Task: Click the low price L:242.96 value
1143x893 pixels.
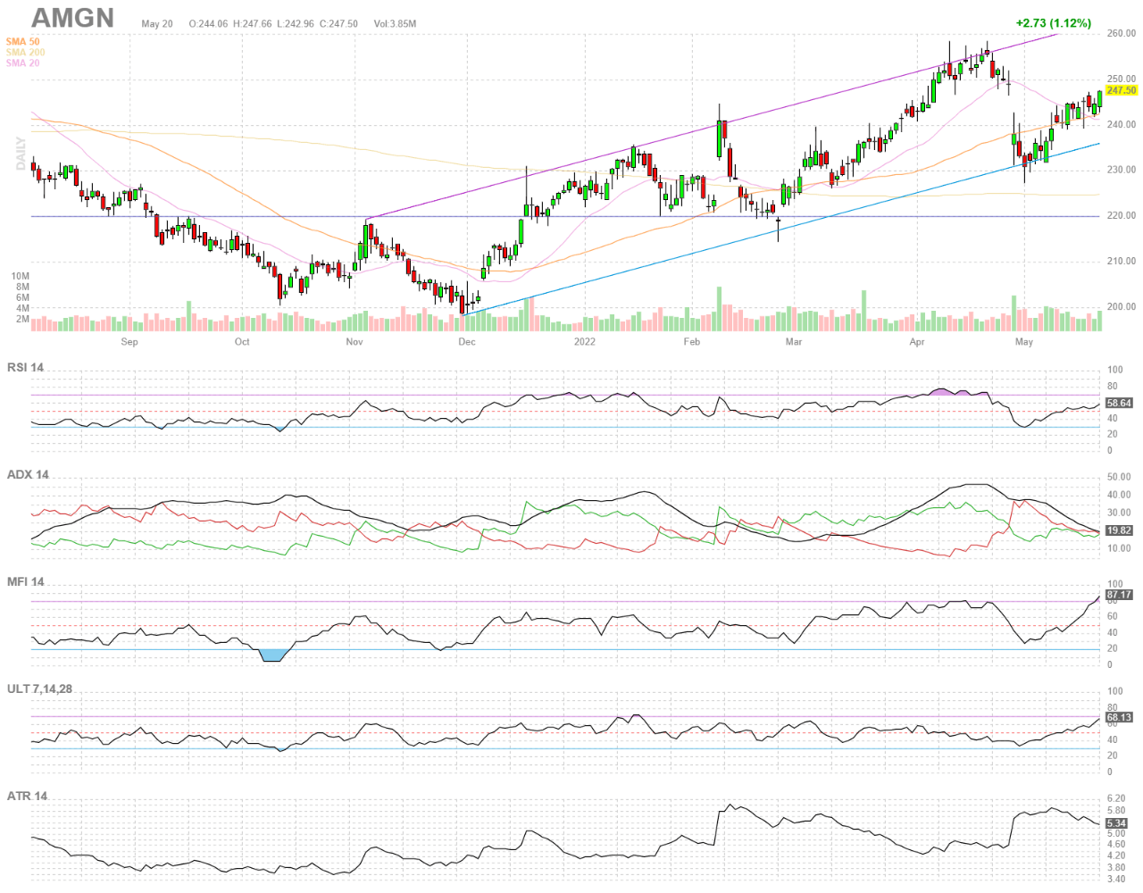Action: [295, 24]
